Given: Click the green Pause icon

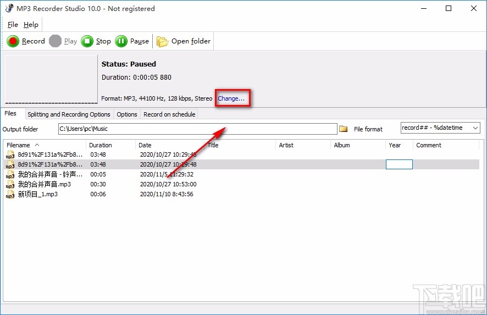Looking at the screenshot, I should 121,41.
